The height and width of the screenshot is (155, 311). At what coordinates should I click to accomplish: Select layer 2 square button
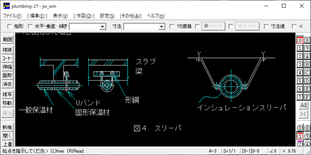tap(300, 57)
